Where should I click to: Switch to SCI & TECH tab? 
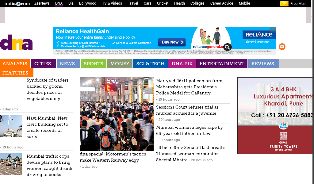tap(150, 63)
